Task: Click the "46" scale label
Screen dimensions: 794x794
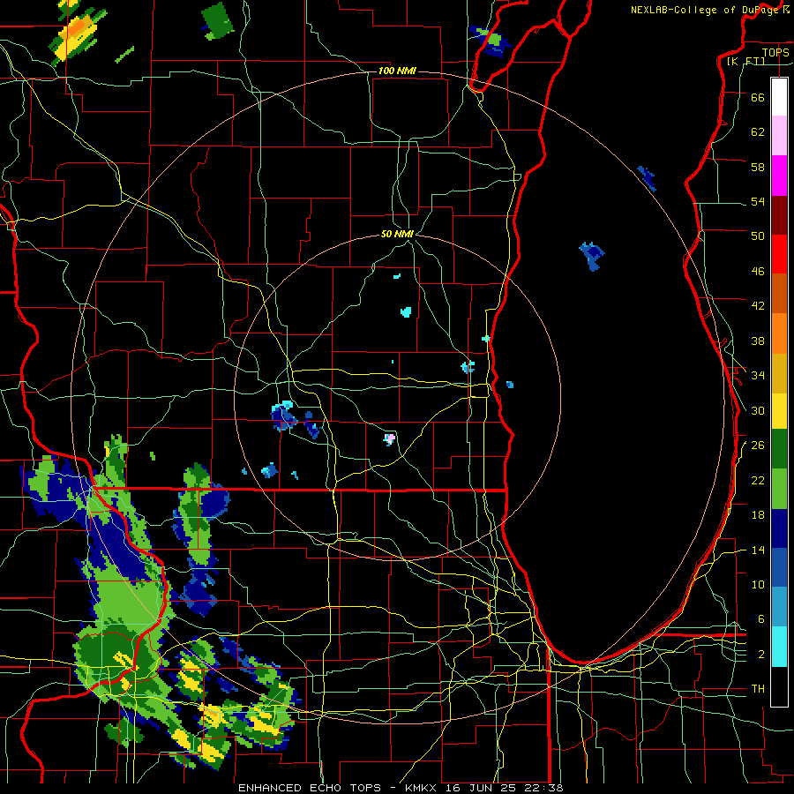Action: pos(758,272)
